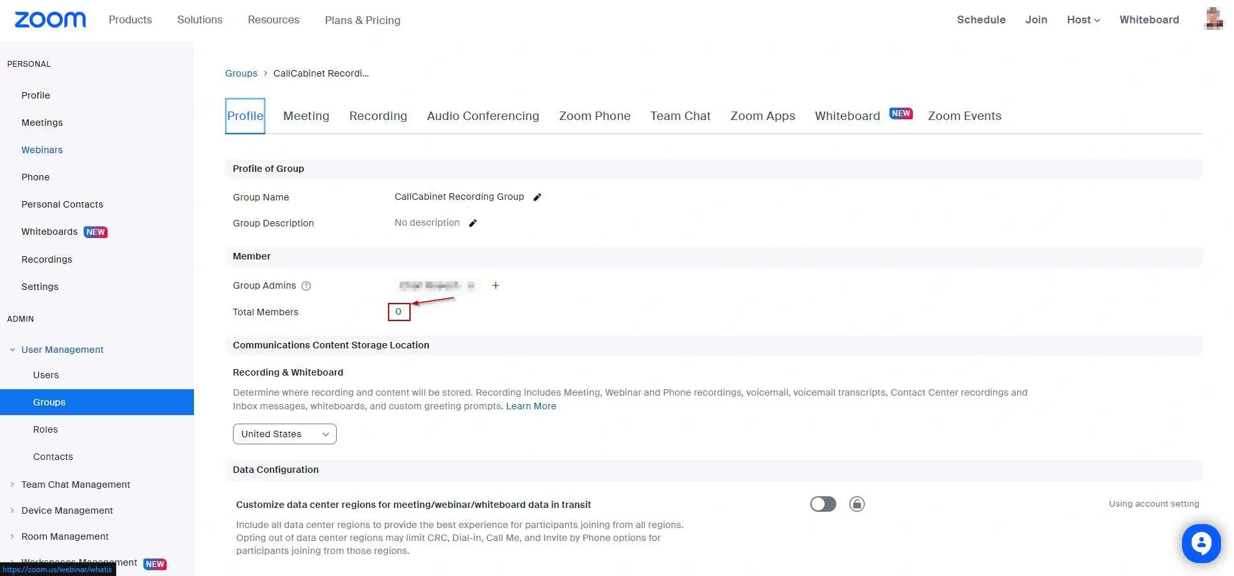Select Groups under User Management
This screenshot has width=1234, height=576.
pos(97,402)
